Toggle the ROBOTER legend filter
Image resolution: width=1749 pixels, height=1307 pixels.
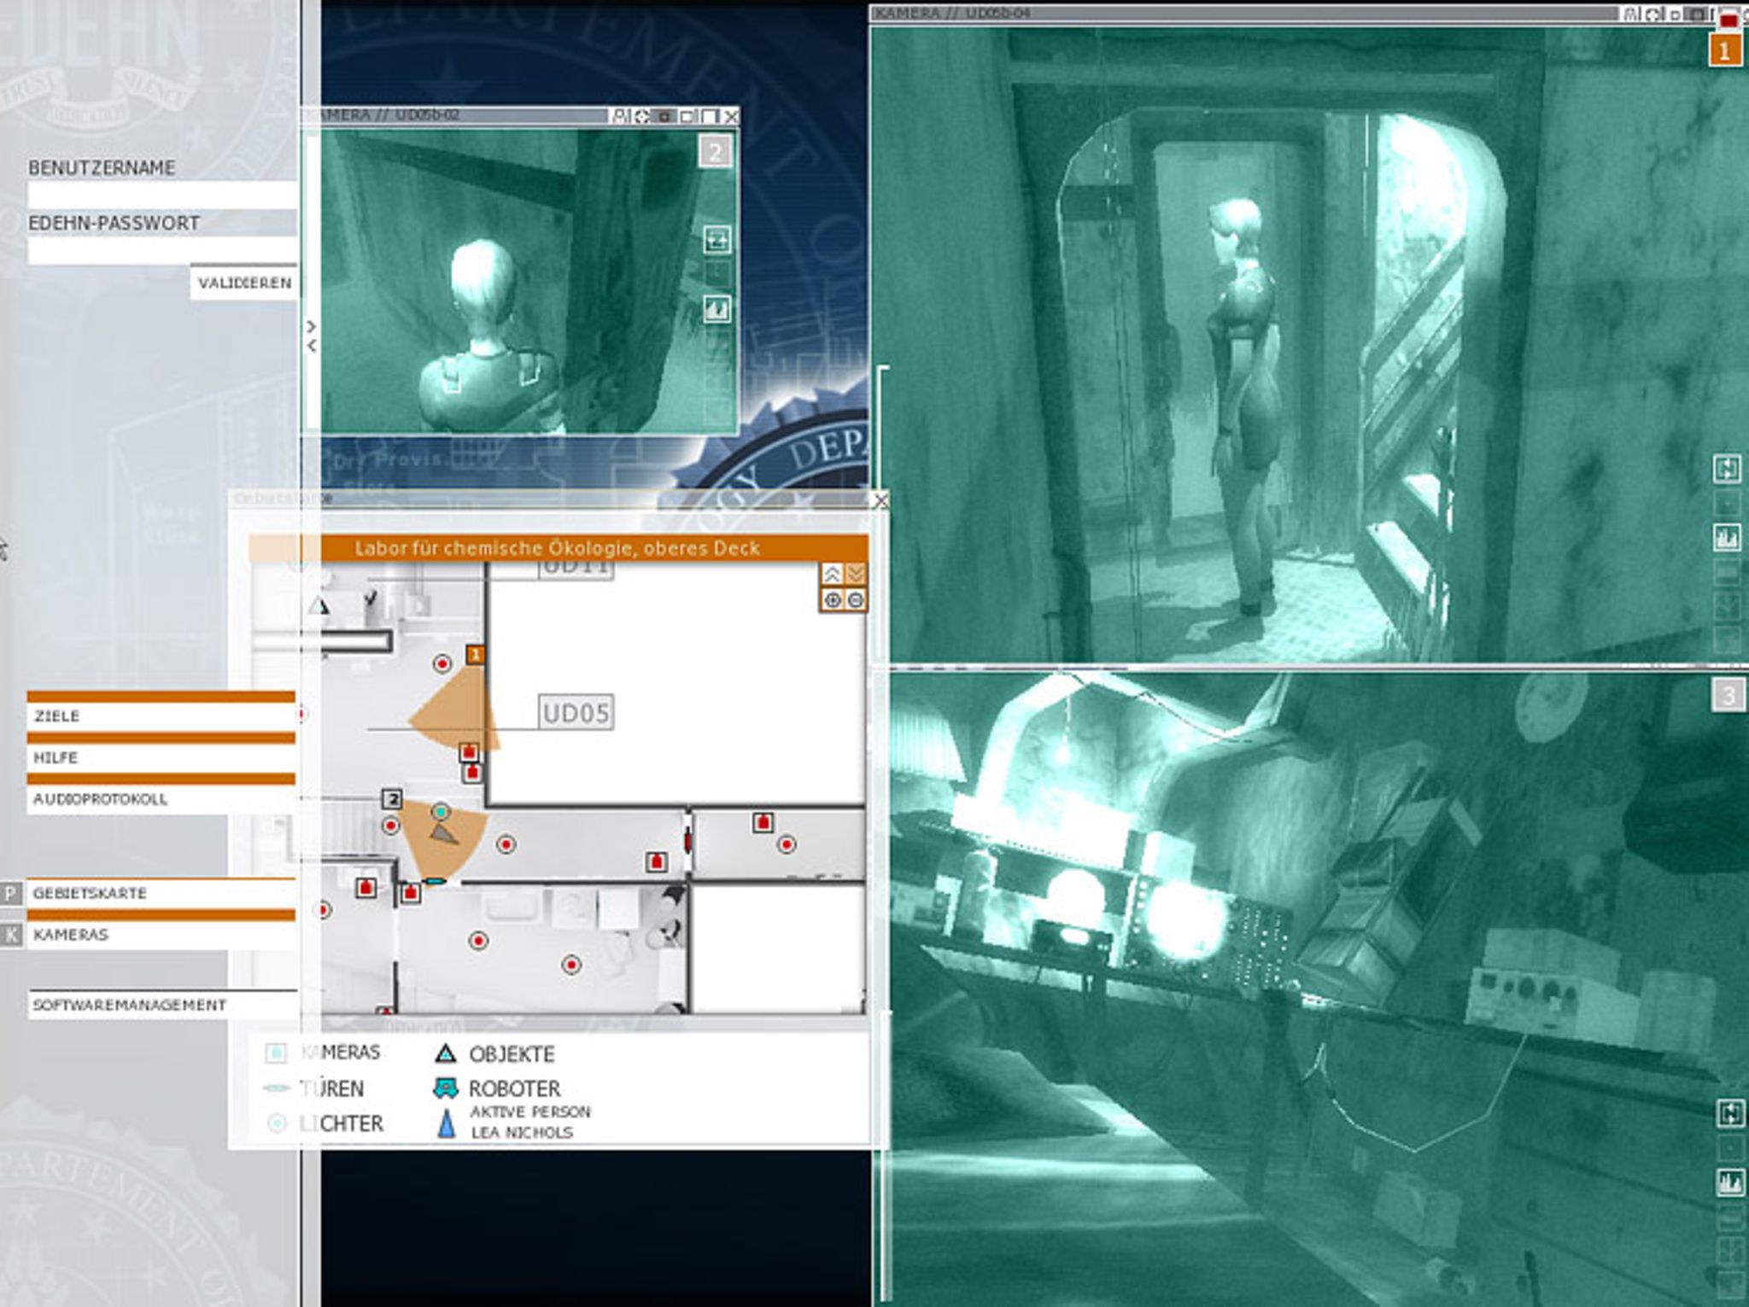[x=497, y=1088]
